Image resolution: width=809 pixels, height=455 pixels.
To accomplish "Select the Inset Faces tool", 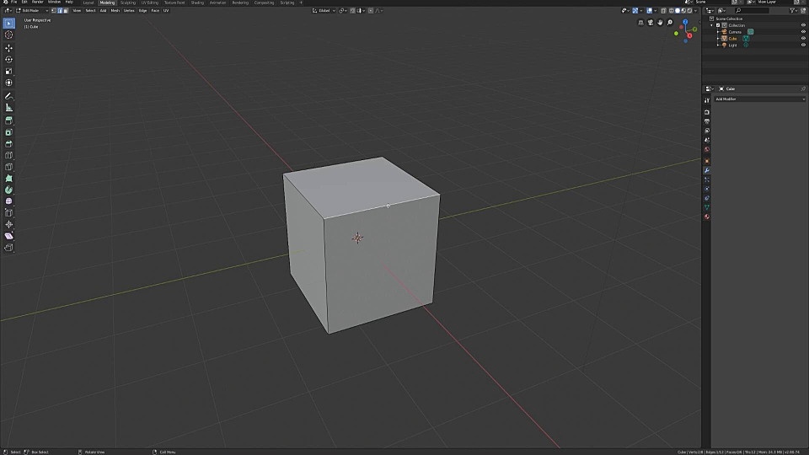I will (x=8, y=132).
